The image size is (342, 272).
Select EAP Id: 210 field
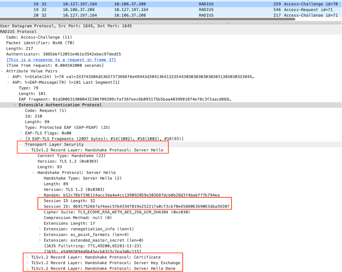pos(33,116)
